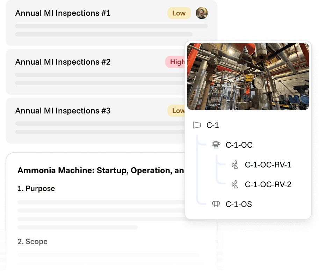Open the machine room photo thumbnail
Image resolution: width=326 pixels, height=271 pixels.
click(x=248, y=76)
